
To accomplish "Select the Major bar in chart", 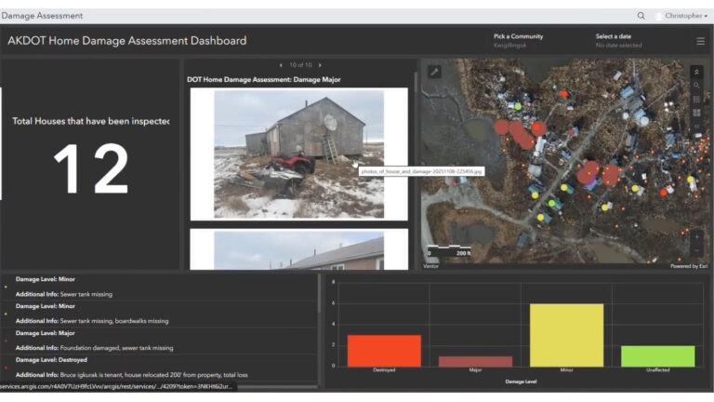I will click(475, 361).
